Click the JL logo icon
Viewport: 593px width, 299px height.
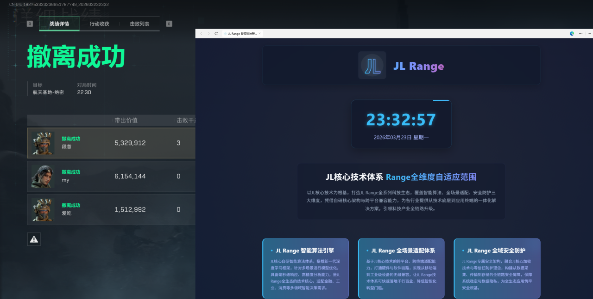click(372, 66)
